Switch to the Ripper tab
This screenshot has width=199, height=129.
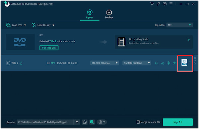point(90,14)
